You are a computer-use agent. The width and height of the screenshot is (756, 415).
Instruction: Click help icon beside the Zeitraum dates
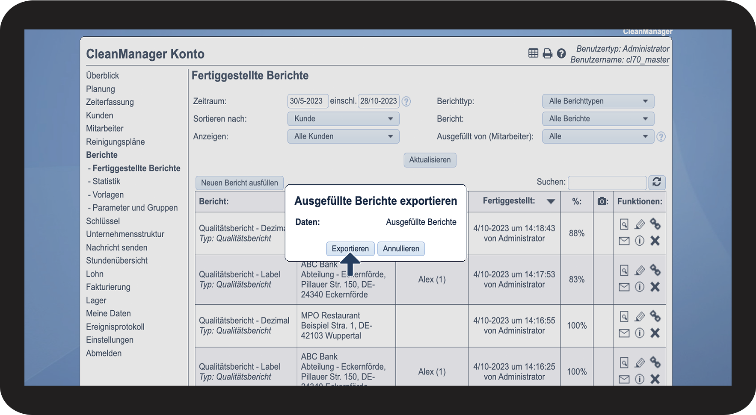tap(406, 101)
